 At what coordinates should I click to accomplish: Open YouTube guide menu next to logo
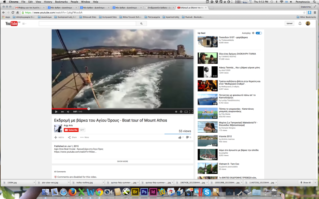24,24
